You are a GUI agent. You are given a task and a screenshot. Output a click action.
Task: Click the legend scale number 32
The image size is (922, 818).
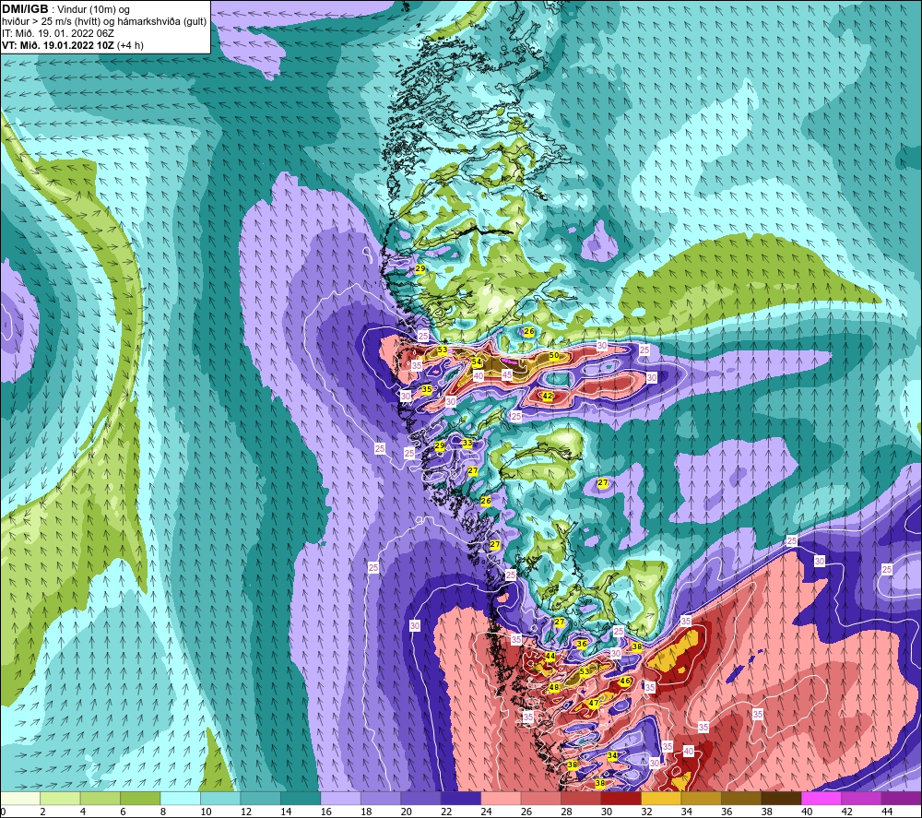click(646, 812)
